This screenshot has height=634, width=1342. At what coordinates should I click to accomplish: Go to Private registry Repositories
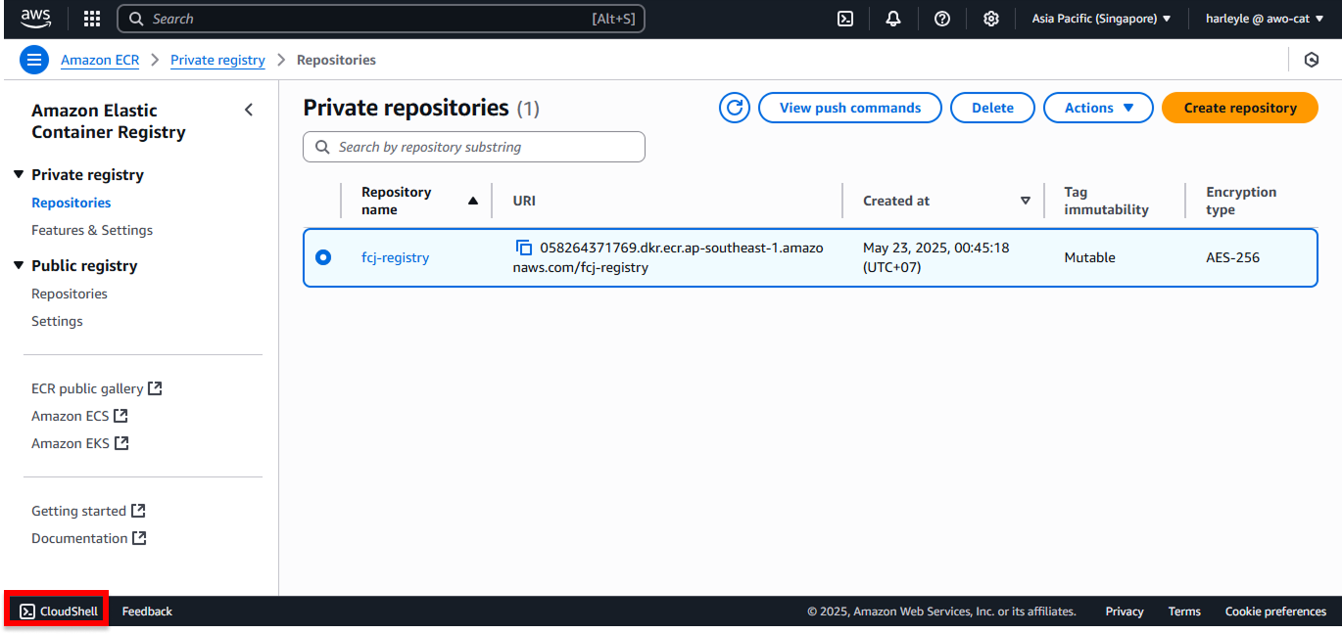coord(72,203)
